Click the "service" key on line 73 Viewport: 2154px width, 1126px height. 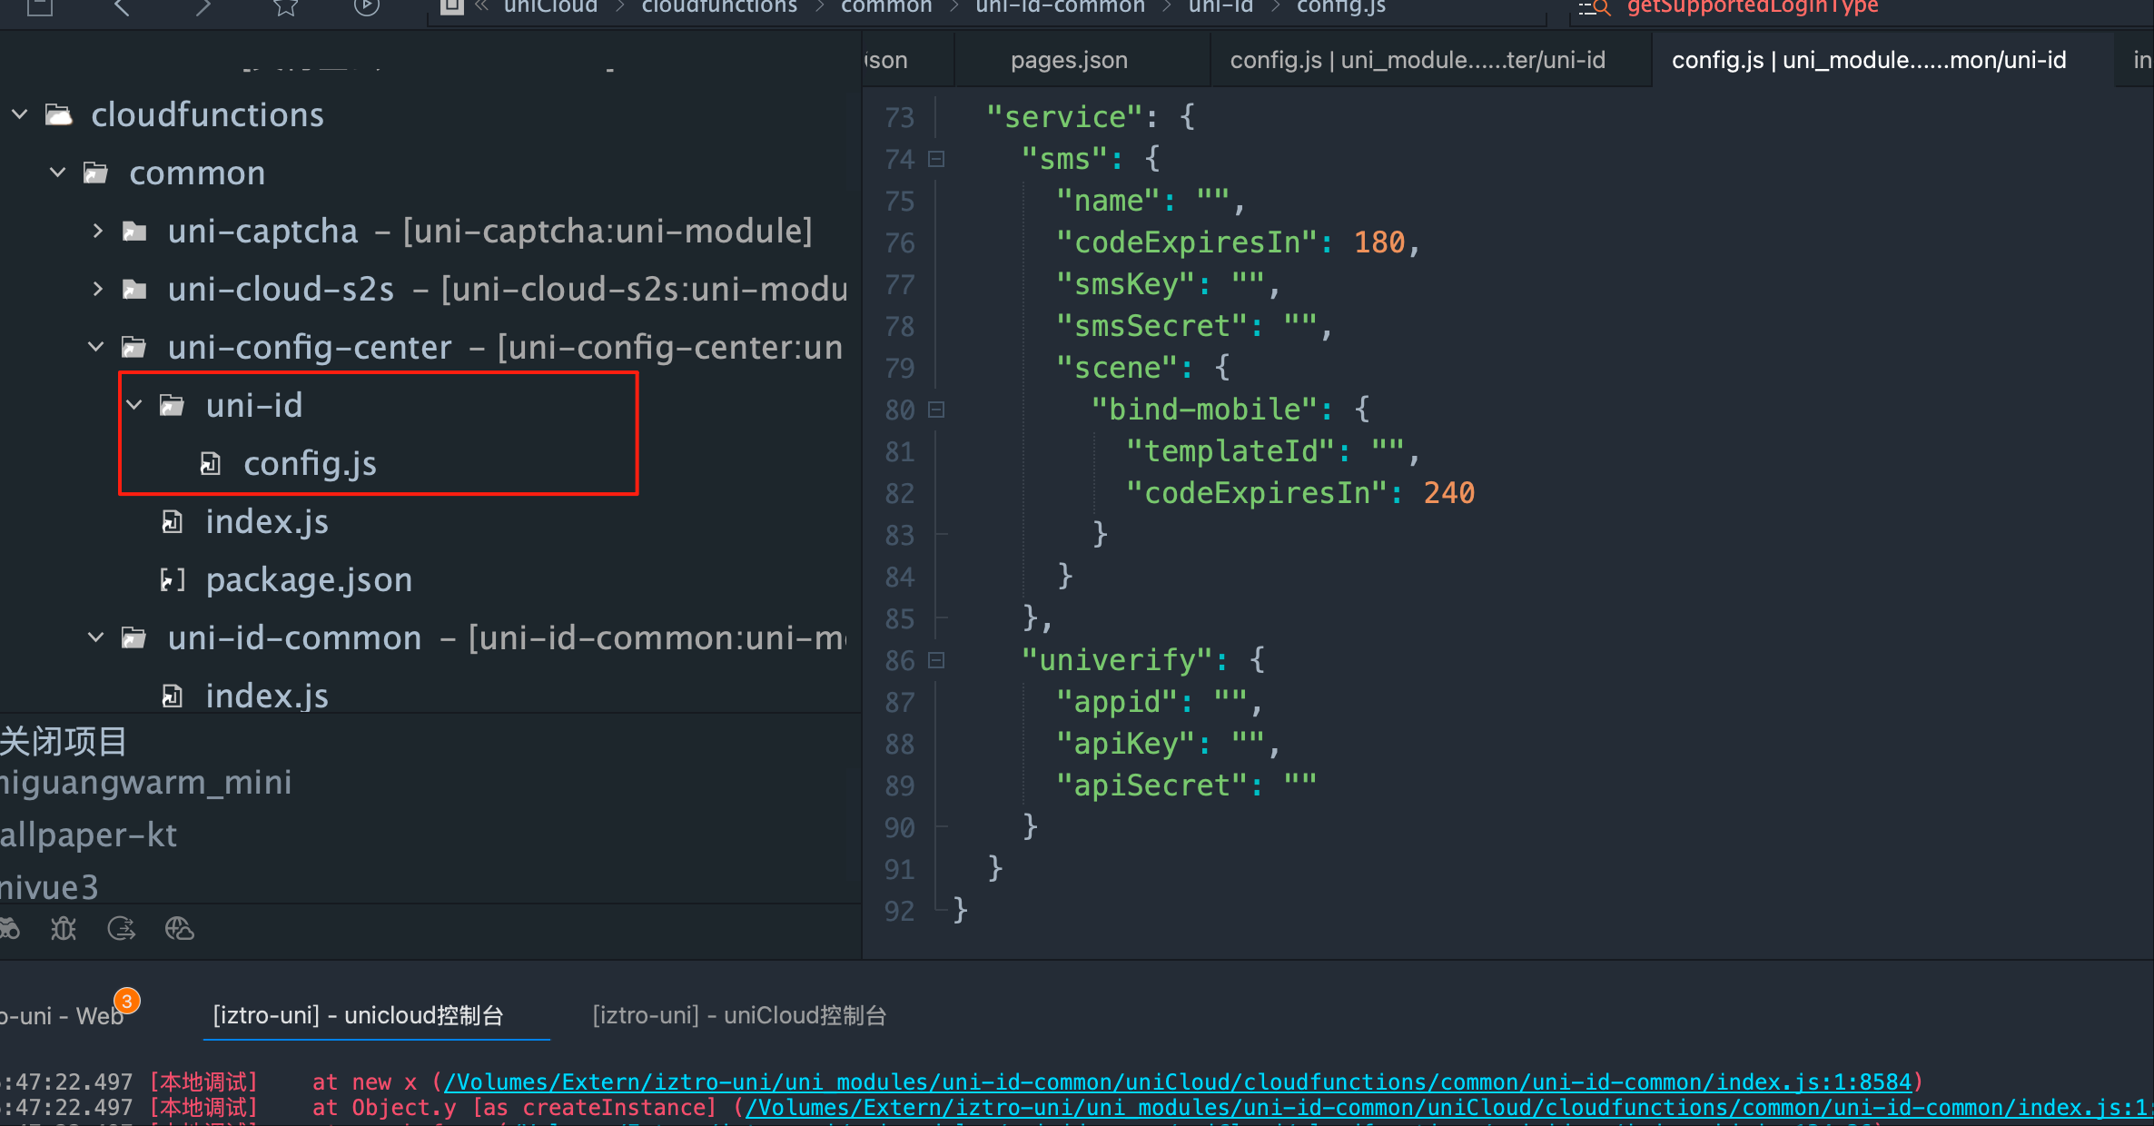click(1063, 117)
